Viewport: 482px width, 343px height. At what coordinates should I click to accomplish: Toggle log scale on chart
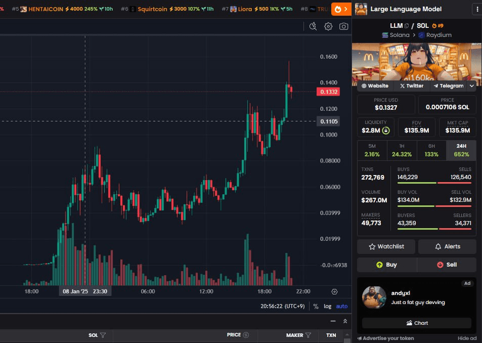click(x=327, y=307)
